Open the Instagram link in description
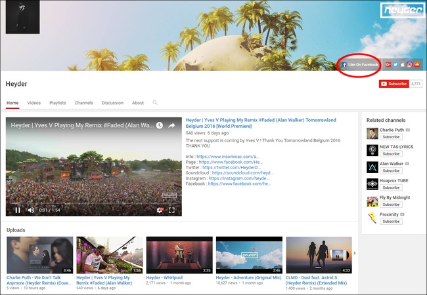The image size is (427, 295). 239,178
